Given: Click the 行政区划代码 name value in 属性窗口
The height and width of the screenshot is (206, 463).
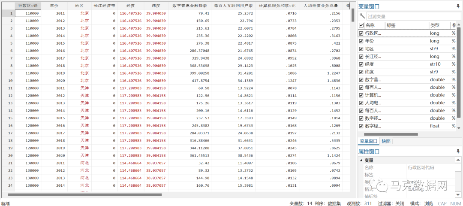Looking at the screenshot, I should (x=421, y=167).
